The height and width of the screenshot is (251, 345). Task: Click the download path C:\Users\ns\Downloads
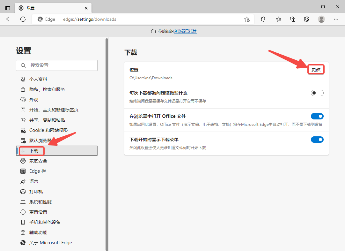(x=151, y=78)
